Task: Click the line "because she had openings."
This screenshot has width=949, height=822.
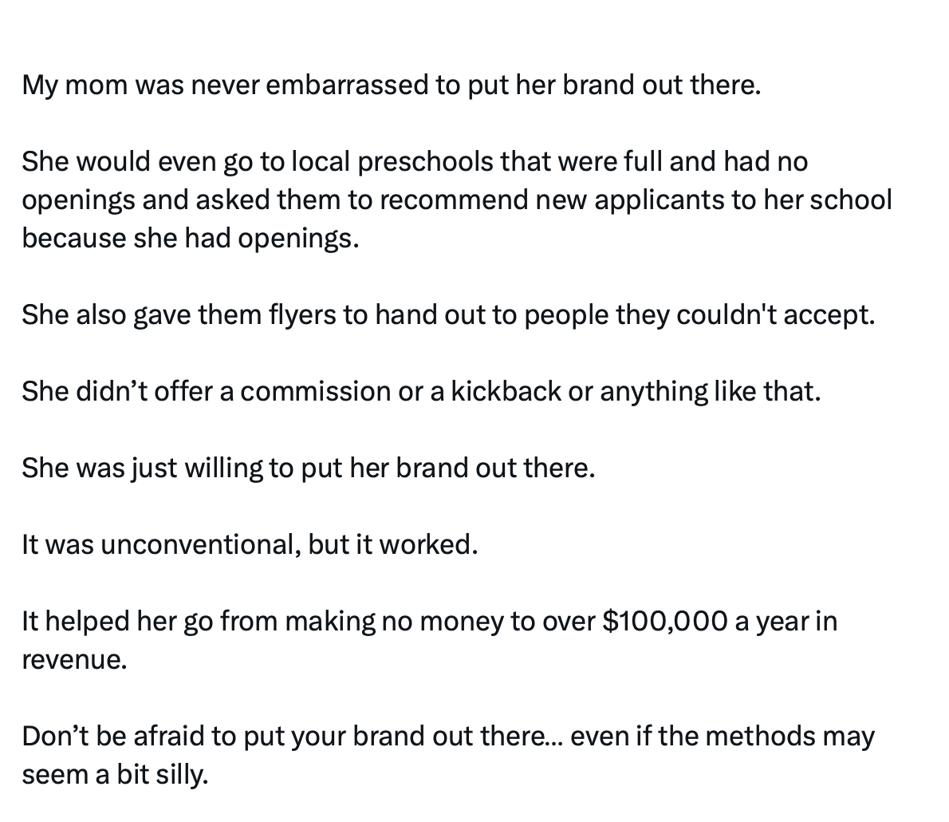Action: (x=191, y=239)
